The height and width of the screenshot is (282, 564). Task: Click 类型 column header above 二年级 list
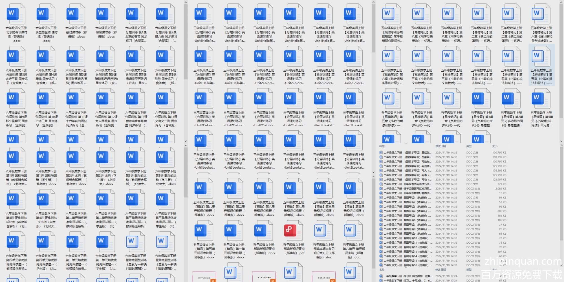pos(469,146)
